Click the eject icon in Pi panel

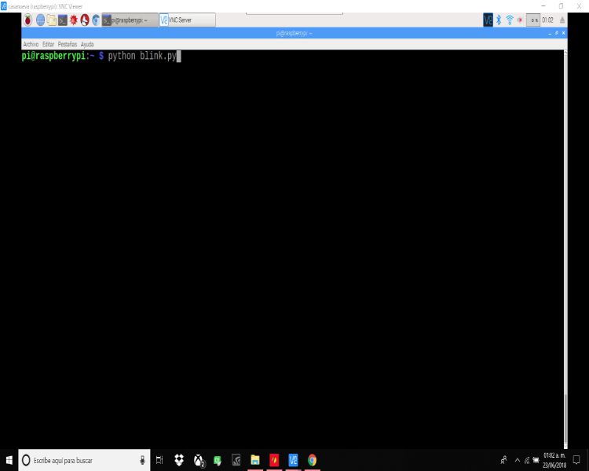click(562, 20)
